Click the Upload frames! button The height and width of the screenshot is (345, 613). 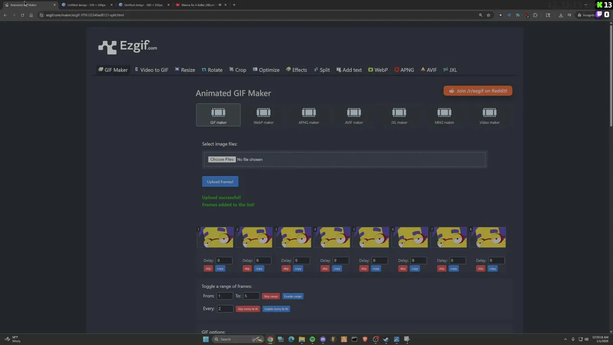[x=220, y=182]
